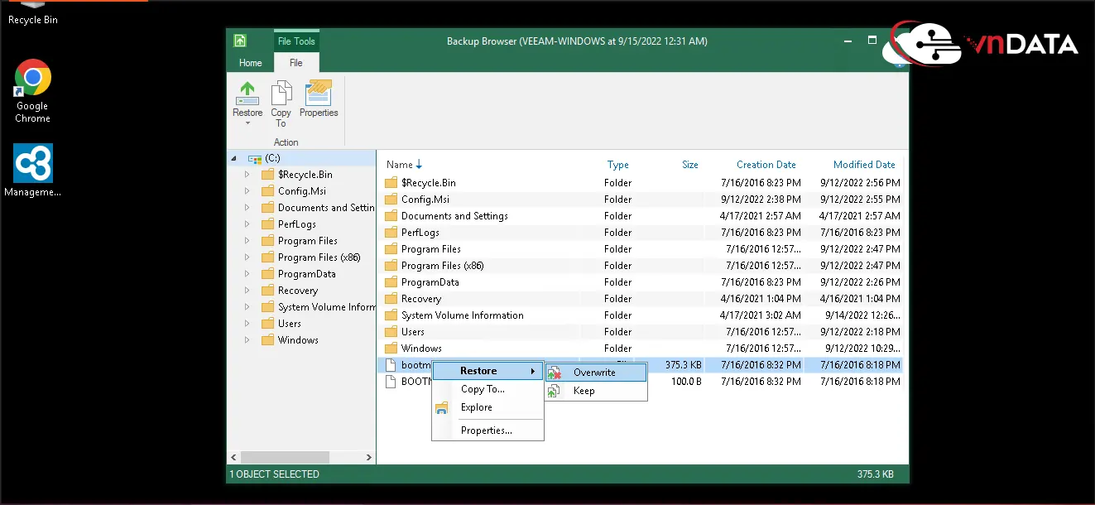Viewport: 1095px width, 505px height.
Task: Expand the Program Files tree node arrow
Action: 247,241
